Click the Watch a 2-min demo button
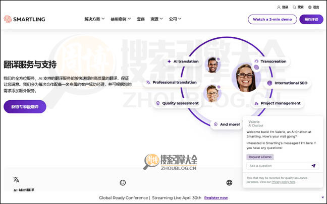 (x=272, y=19)
